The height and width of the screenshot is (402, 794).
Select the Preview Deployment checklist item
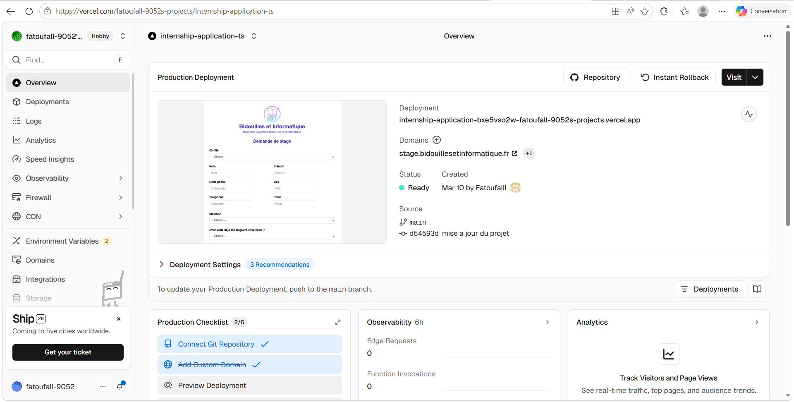point(250,385)
